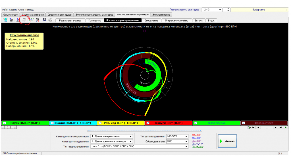Click the ellipsis button between playback arrows
Screen dimensions: 291x156
pyautogui.click(x=267, y=127)
